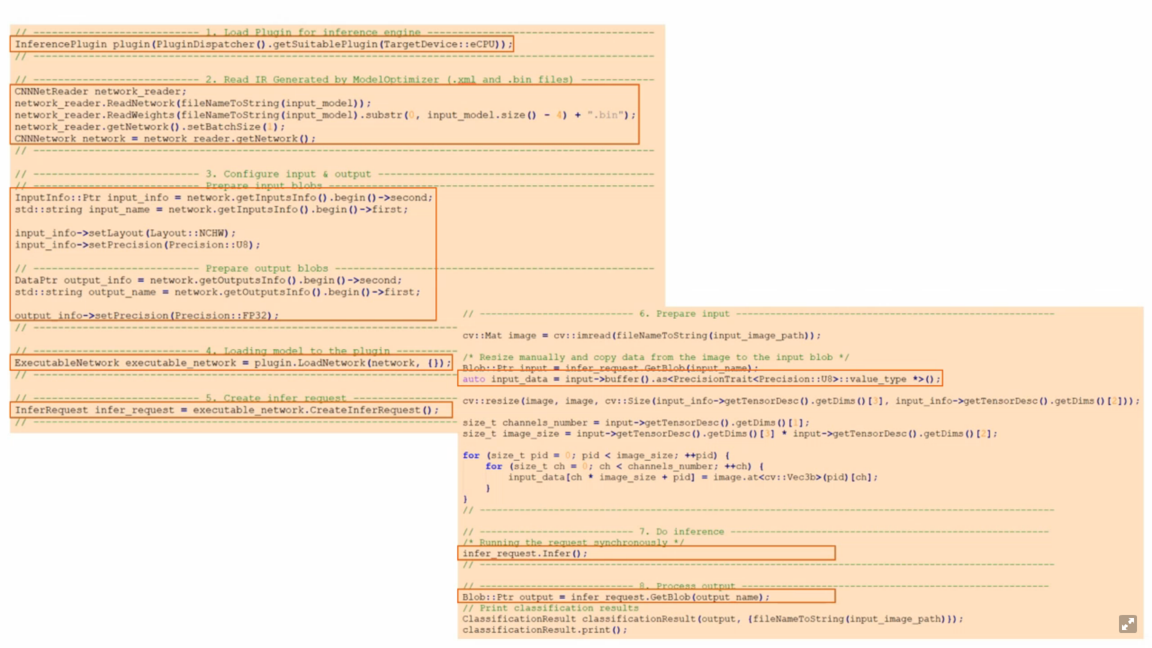The height and width of the screenshot is (648, 1152).
Task: Click the InferencePlugin plugin declaration line
Action: 263,44
